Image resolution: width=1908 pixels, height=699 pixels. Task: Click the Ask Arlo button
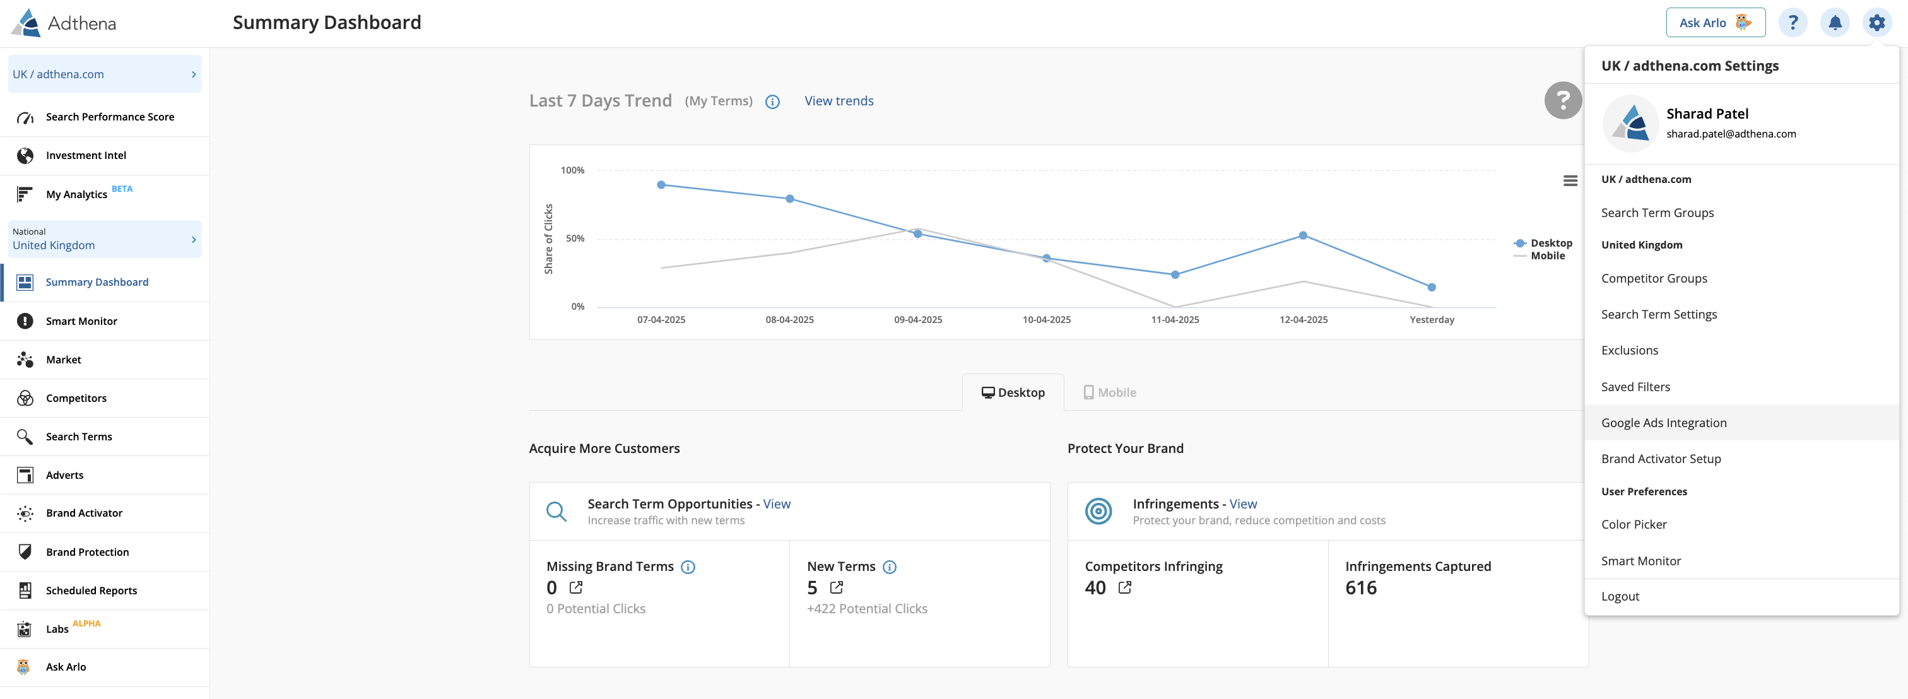(x=1715, y=23)
